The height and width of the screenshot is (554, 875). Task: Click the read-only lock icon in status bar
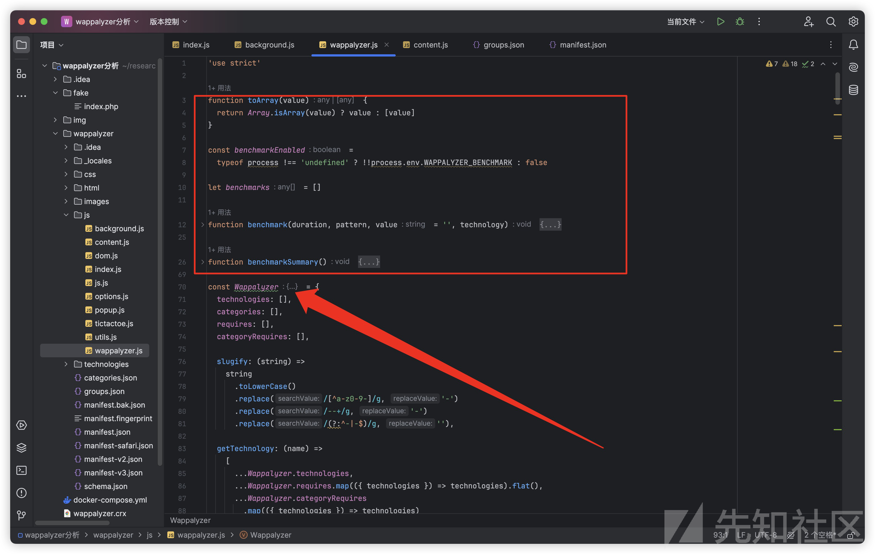(850, 535)
